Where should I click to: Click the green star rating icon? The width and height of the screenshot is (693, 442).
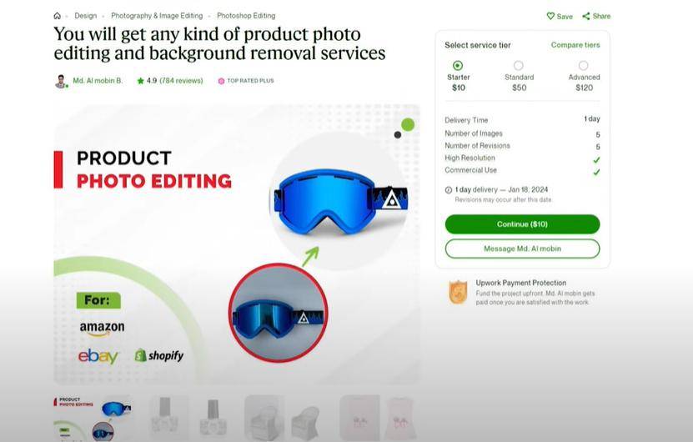(141, 81)
